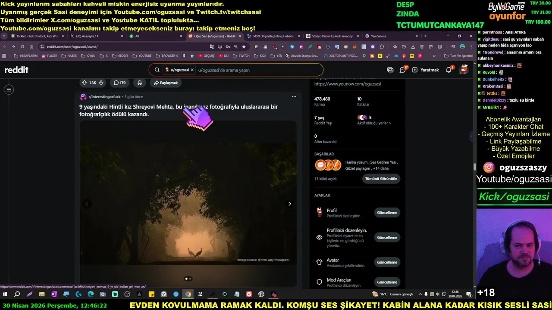Screen dimensions: 552x310
Task: Open a new browser tab with plus
Action: tap(426, 36)
